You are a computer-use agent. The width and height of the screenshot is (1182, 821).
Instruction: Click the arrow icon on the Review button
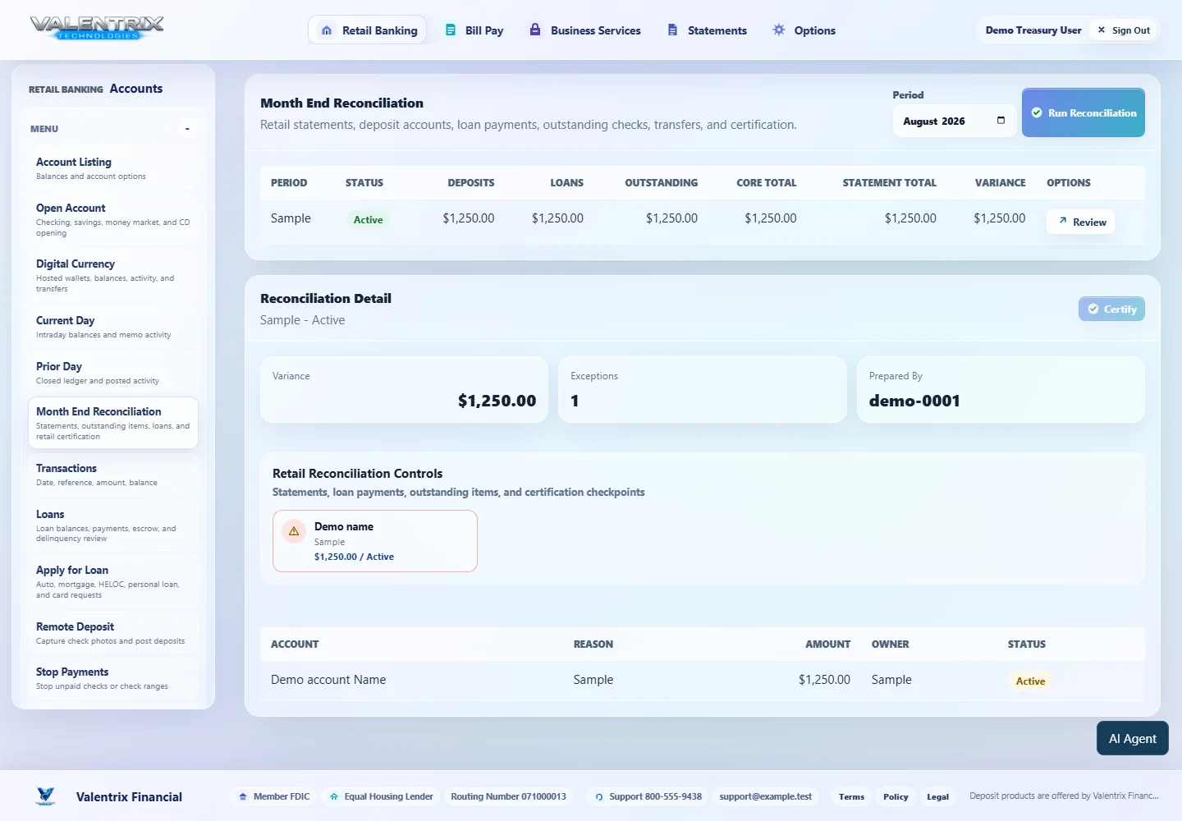pos(1063,221)
